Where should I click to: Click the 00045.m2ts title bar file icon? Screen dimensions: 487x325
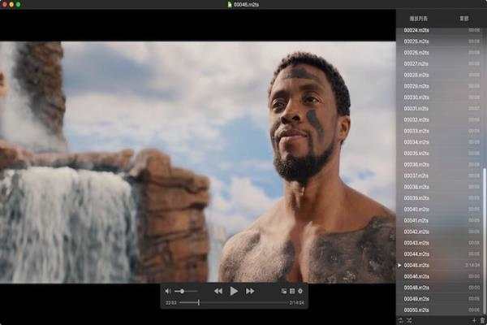[230, 4]
